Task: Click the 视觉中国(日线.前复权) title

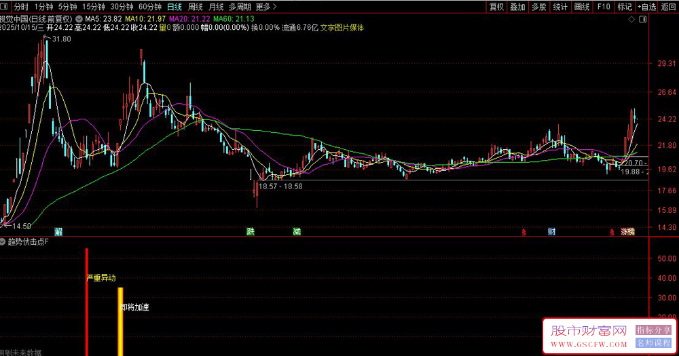Action: pyautogui.click(x=36, y=19)
